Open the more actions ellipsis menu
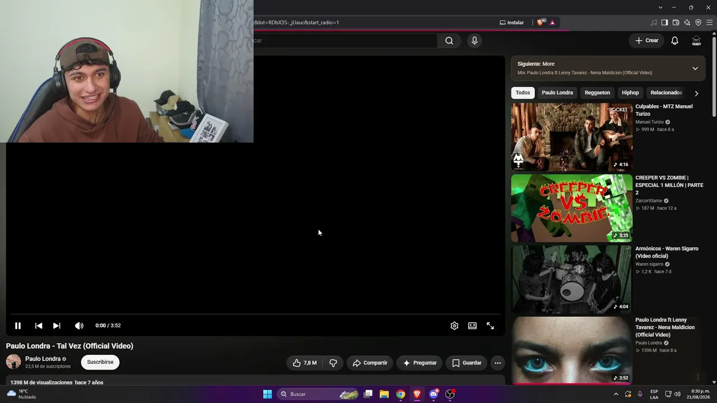 pyautogui.click(x=497, y=363)
